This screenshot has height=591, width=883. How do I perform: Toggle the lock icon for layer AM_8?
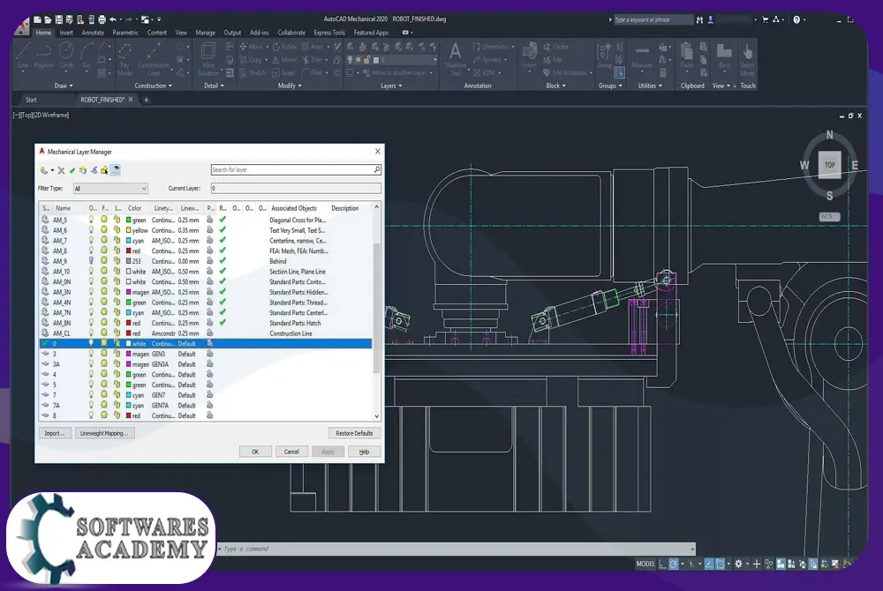tap(117, 251)
